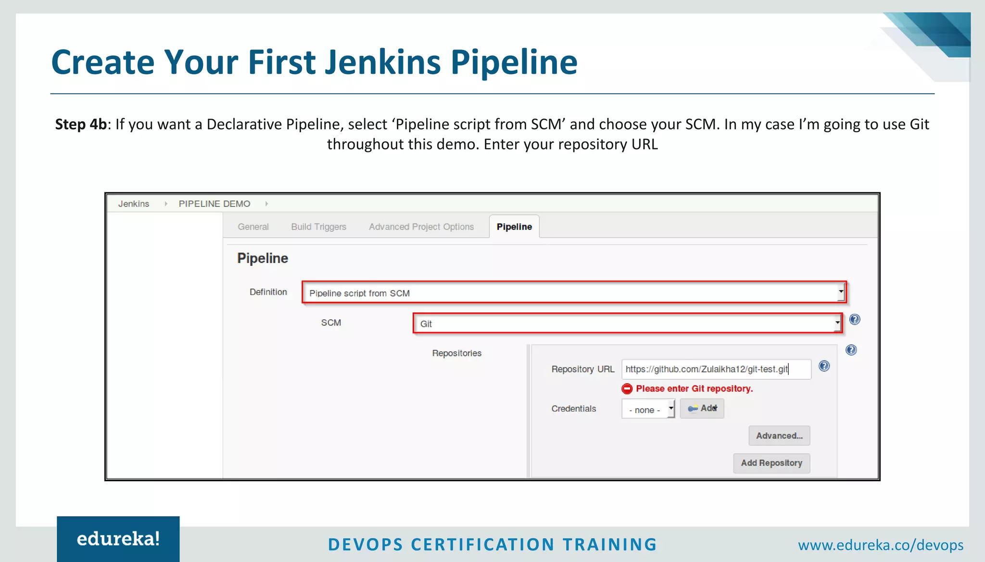The image size is (985, 562).
Task: Switch to the Build Triggers tab
Action: pyautogui.click(x=318, y=227)
